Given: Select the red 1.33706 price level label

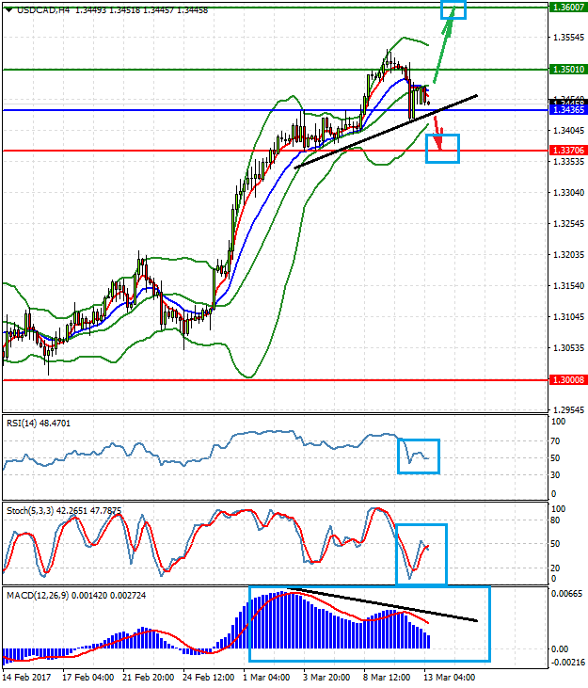Looking at the screenshot, I should [568, 151].
